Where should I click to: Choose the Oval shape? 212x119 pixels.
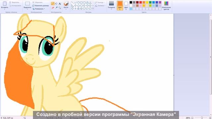[79, 3]
